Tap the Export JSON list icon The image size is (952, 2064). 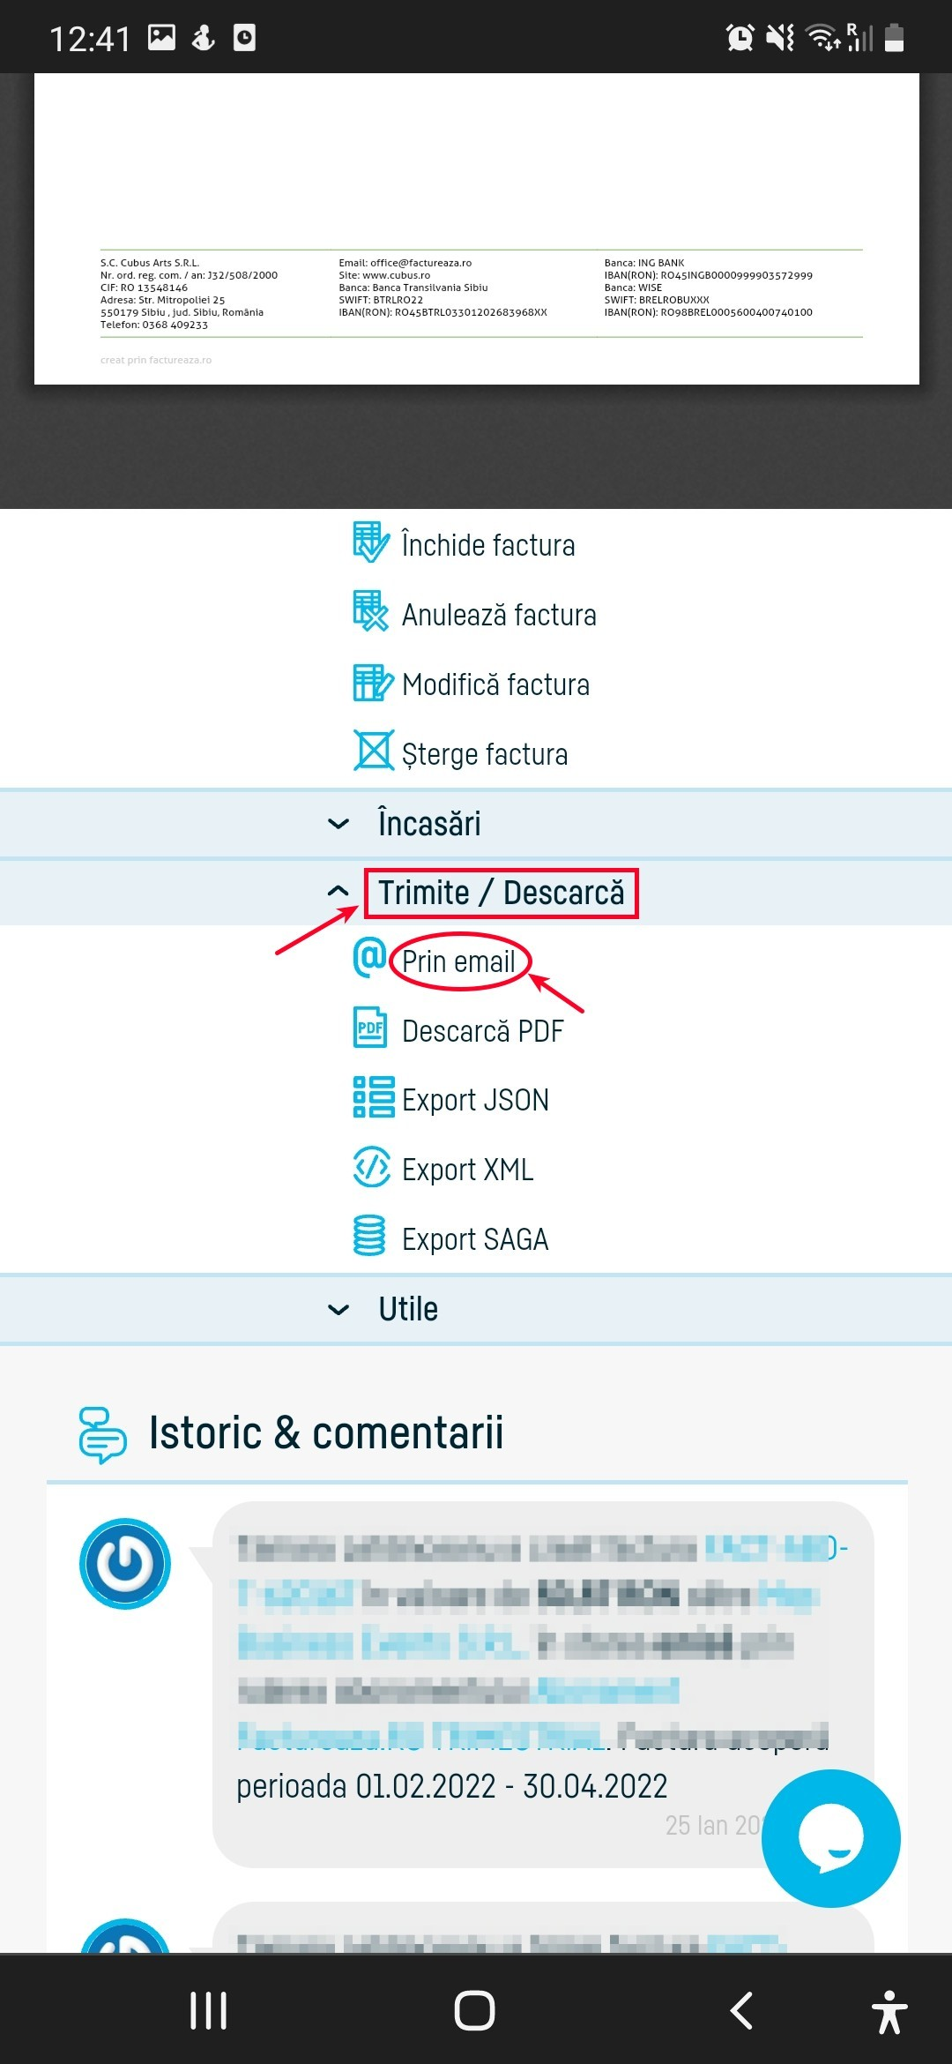373,1097
